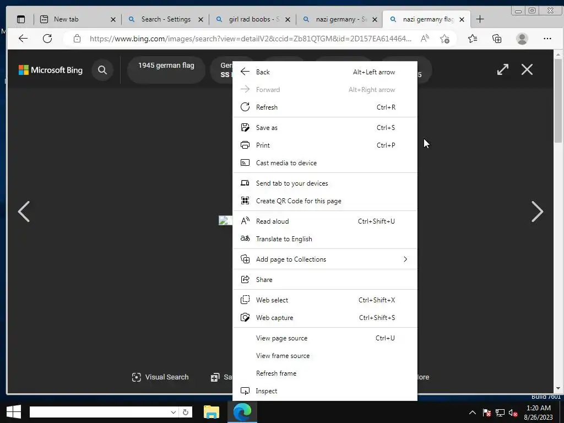This screenshot has width=564, height=423.
Task: Open the taskbar address dropdown arrow
Action: [173, 412]
